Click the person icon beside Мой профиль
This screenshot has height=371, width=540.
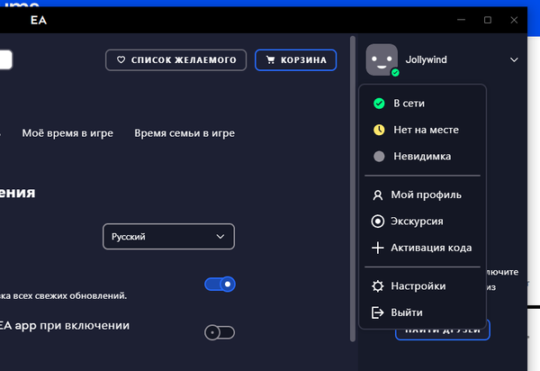[x=378, y=195]
